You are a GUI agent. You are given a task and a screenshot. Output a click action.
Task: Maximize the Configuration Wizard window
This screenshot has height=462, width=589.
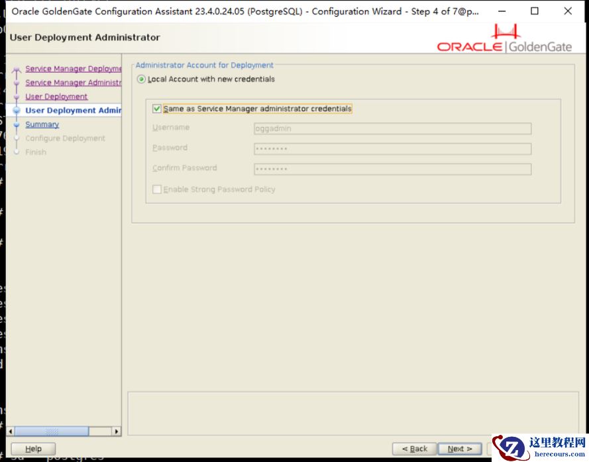tap(535, 11)
